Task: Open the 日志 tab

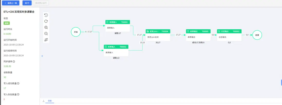Action: point(50,101)
